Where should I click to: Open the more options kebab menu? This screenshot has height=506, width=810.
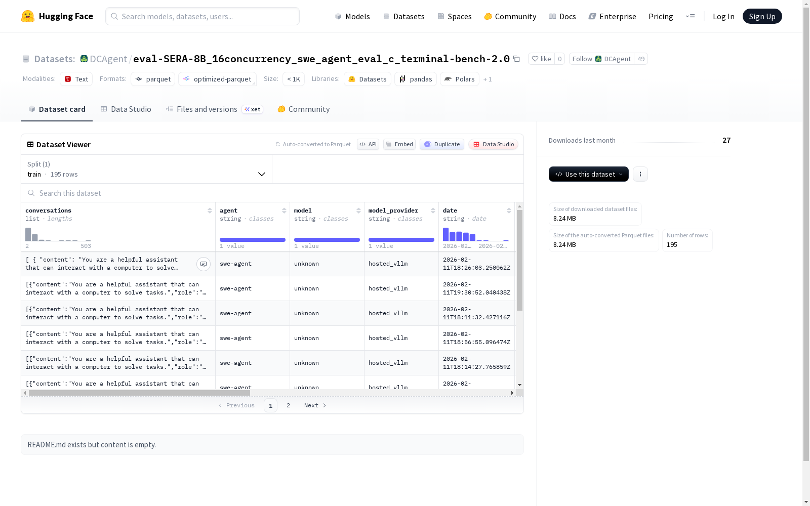[640, 174]
